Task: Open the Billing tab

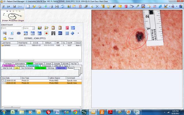Action: (x=30, y=64)
